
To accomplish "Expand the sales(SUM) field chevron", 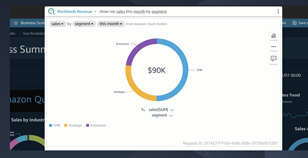I will pyautogui.click(x=172, y=110).
